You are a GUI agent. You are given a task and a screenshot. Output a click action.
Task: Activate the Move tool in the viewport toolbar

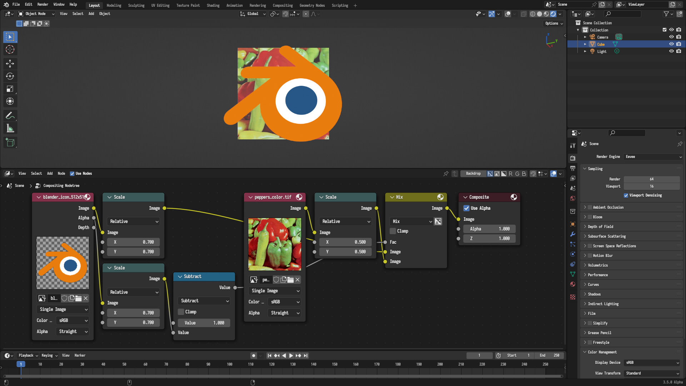(x=10, y=63)
